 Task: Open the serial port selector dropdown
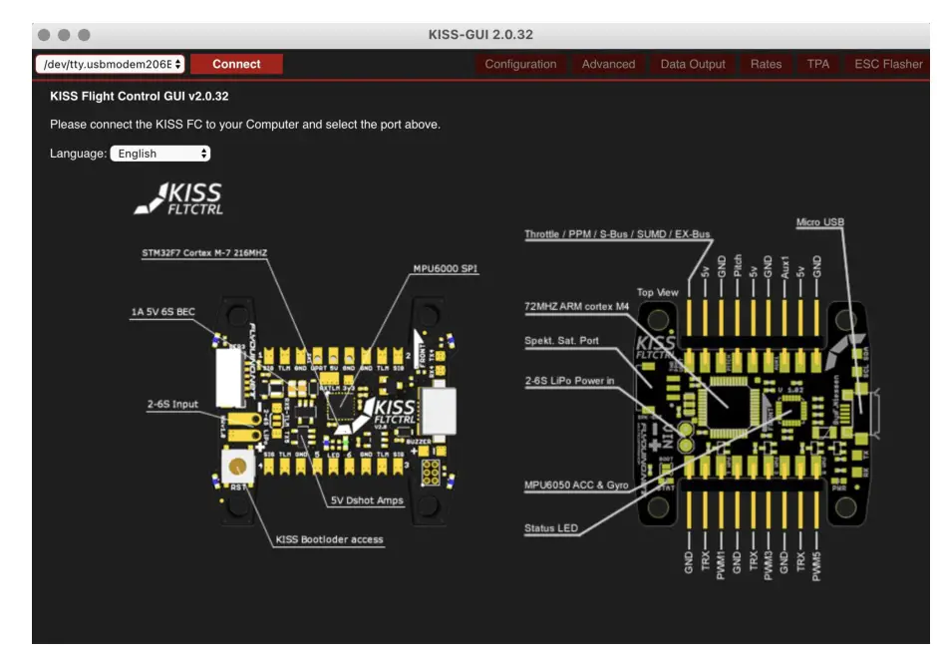click(112, 63)
